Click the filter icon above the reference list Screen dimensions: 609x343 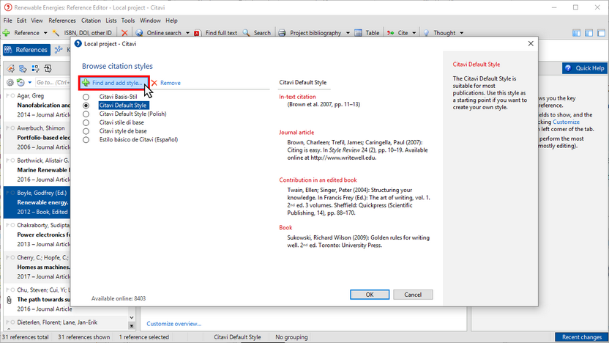[x=23, y=69]
